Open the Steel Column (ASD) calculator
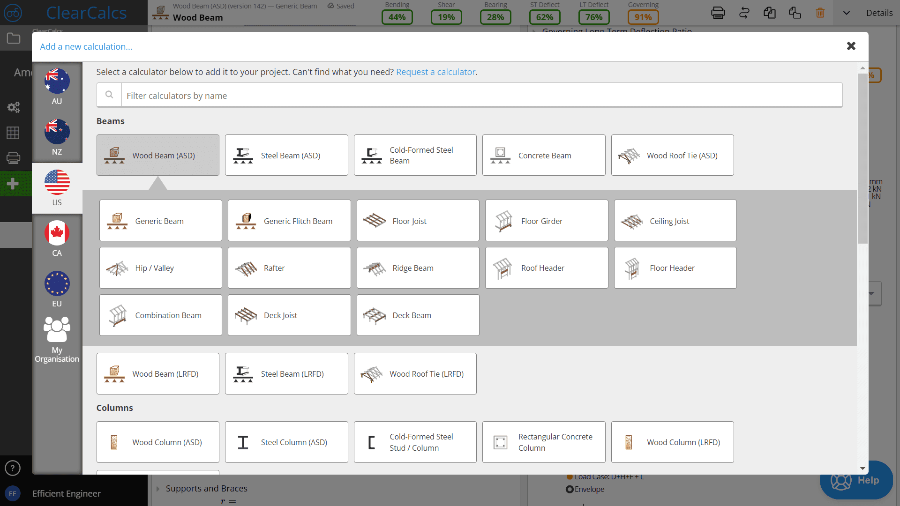Image resolution: width=900 pixels, height=506 pixels. [286, 442]
